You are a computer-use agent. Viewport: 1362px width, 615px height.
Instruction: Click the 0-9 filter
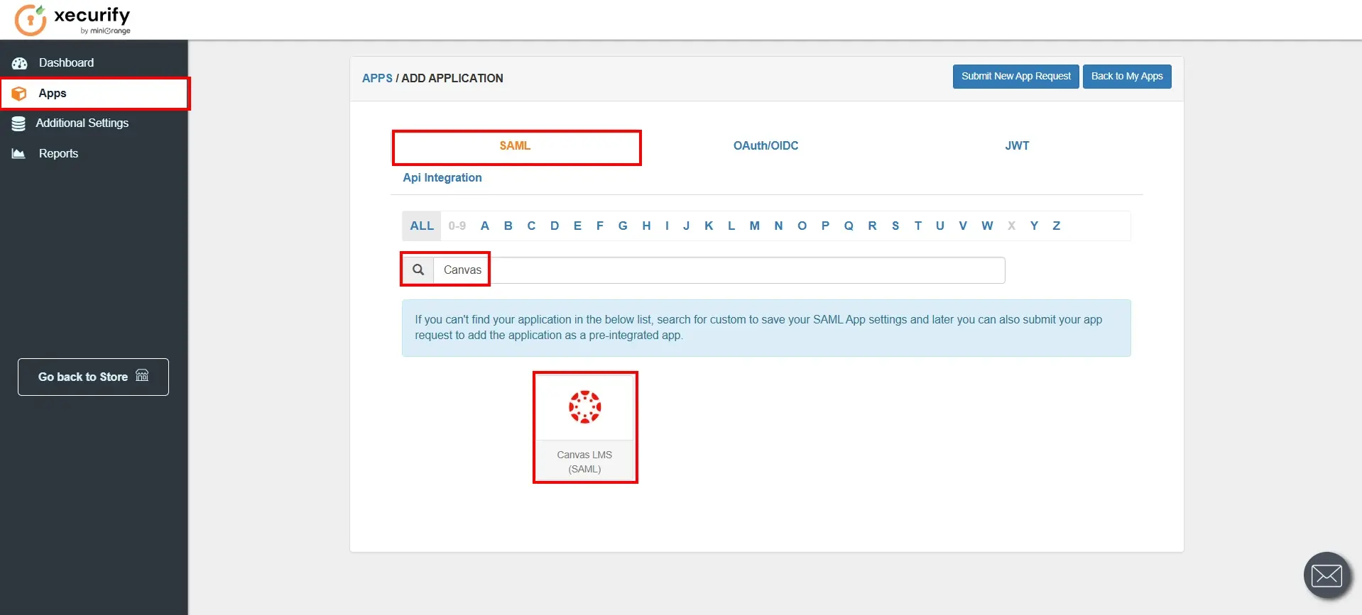point(457,226)
